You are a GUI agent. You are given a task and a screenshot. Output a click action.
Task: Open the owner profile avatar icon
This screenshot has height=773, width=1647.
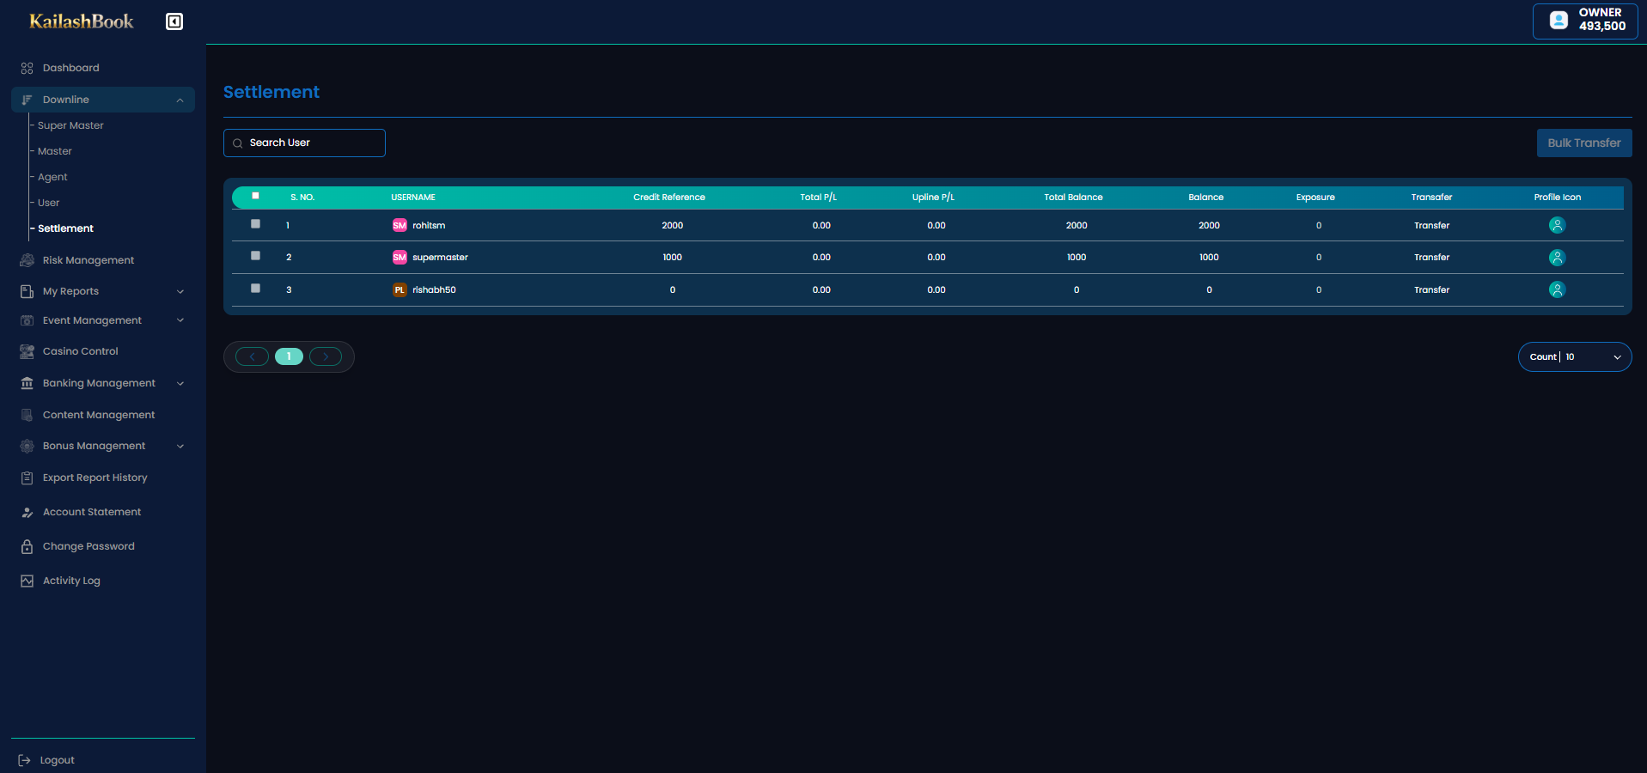[x=1559, y=20]
